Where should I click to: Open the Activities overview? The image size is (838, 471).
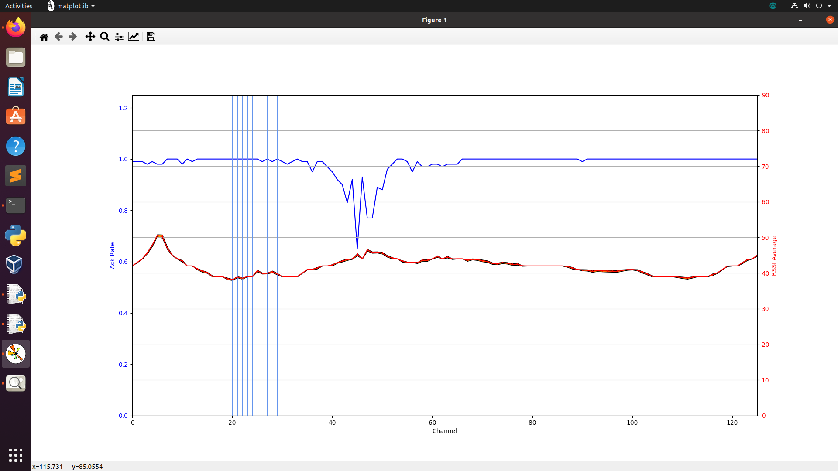click(19, 6)
